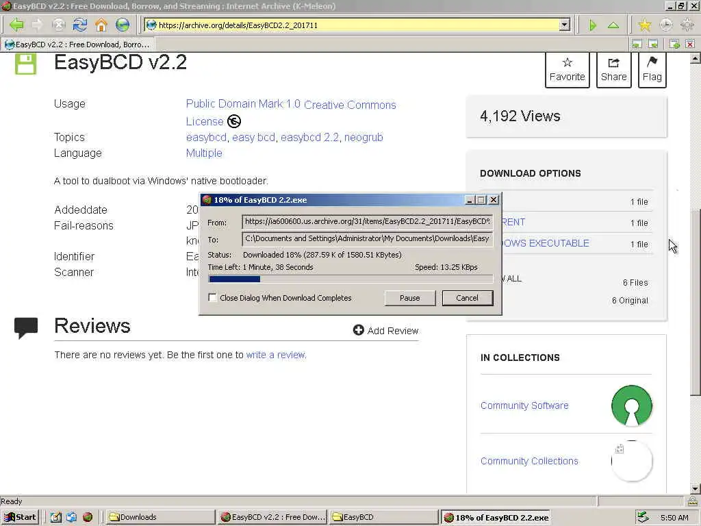The width and height of the screenshot is (701, 526).
Task: Open the WINDOWS EXECUTABLE download link
Action: click(x=546, y=243)
